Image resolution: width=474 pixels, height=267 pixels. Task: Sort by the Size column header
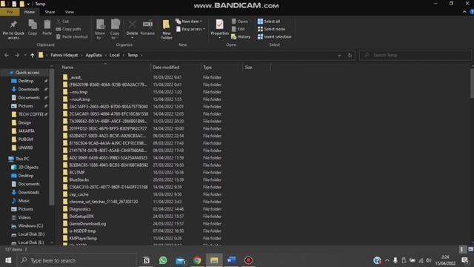[256, 67]
